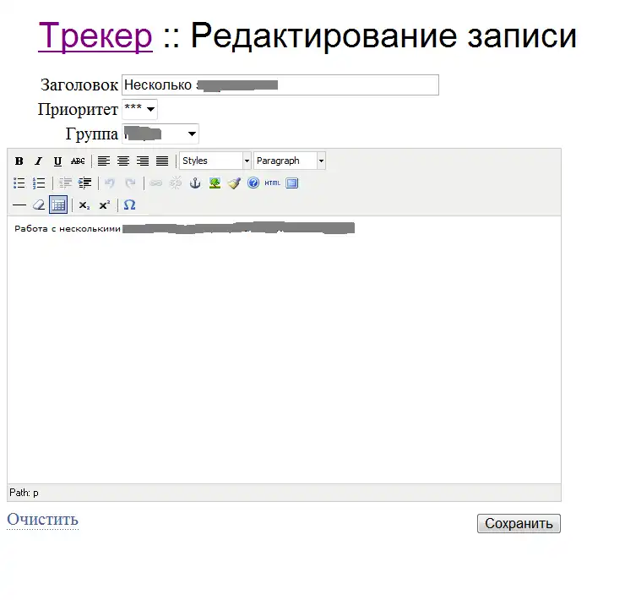
Task: Insert a numbered list
Action: [x=38, y=183]
